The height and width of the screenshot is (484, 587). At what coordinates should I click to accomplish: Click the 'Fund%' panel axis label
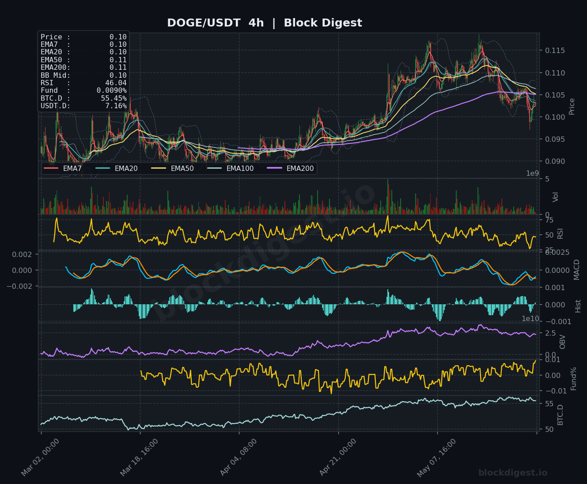tap(574, 378)
